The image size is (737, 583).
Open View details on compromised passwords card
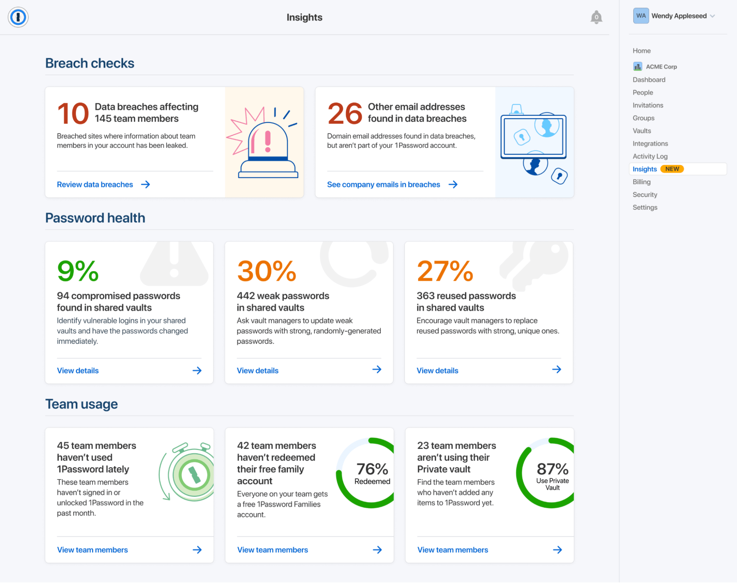78,370
